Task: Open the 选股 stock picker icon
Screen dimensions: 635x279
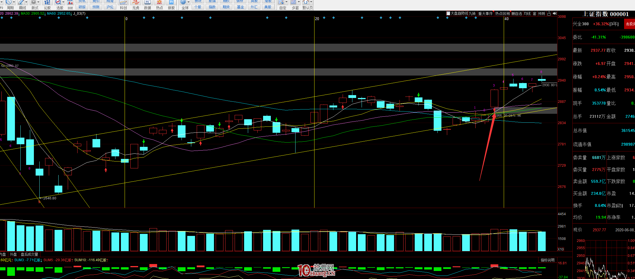Action: tap(58, 3)
